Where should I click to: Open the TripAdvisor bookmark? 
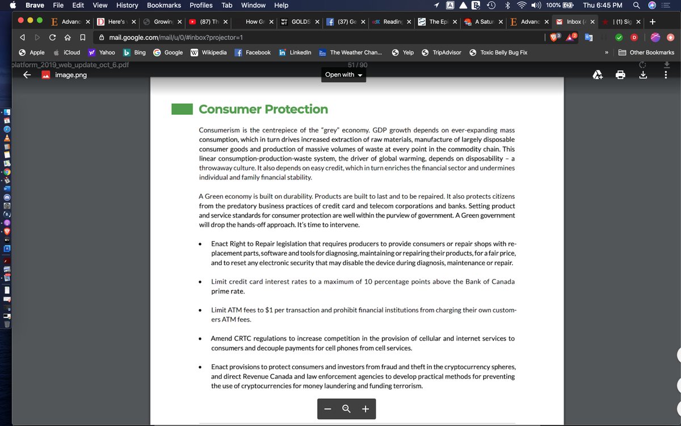(442, 52)
